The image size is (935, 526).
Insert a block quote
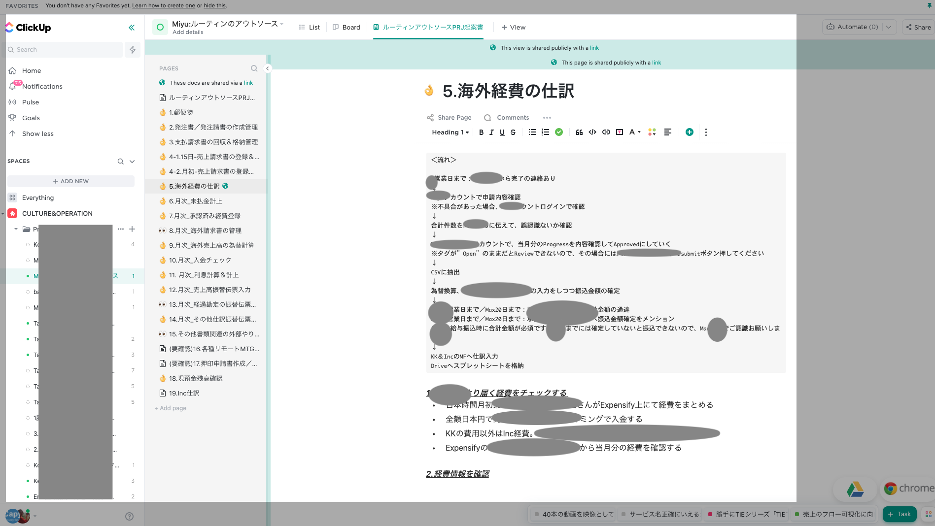click(579, 132)
